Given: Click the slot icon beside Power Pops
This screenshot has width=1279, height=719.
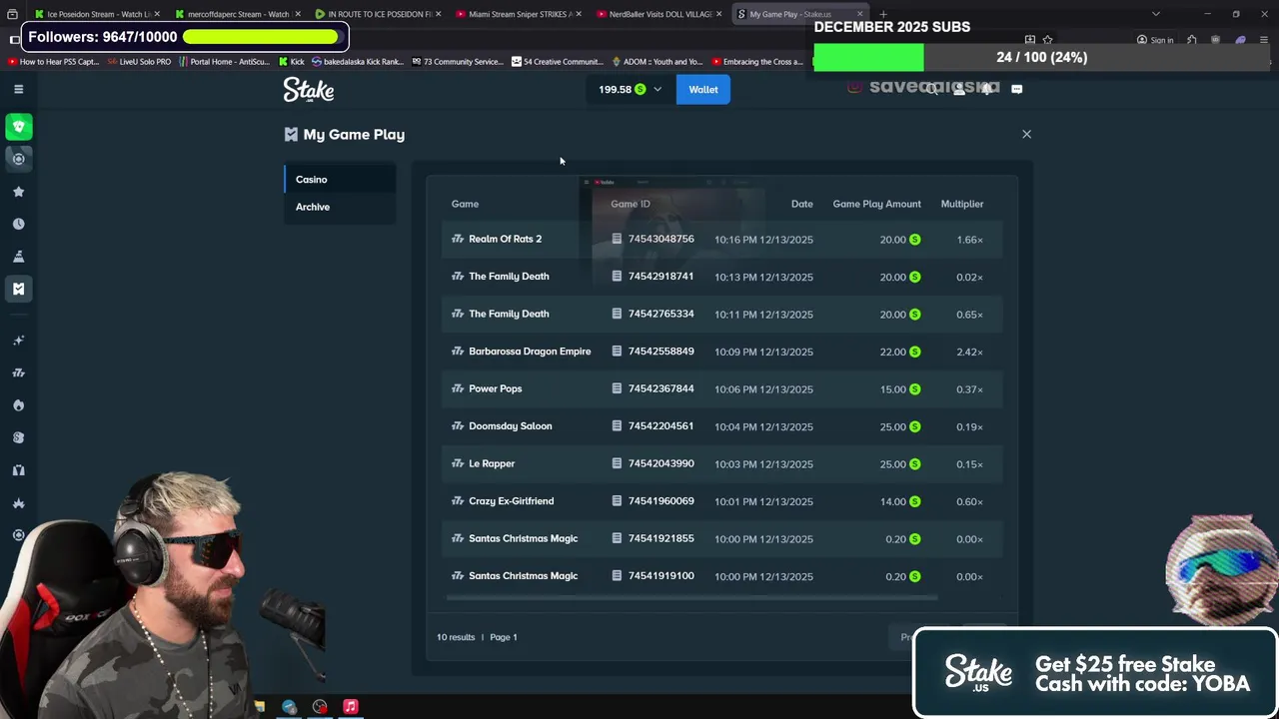Looking at the screenshot, I should point(458,388).
